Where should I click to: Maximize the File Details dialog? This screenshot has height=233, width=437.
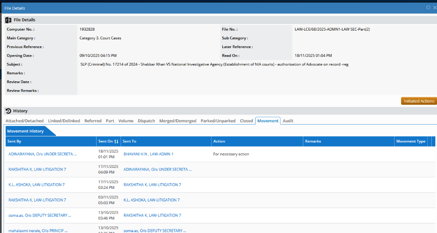pyautogui.click(x=428, y=8)
